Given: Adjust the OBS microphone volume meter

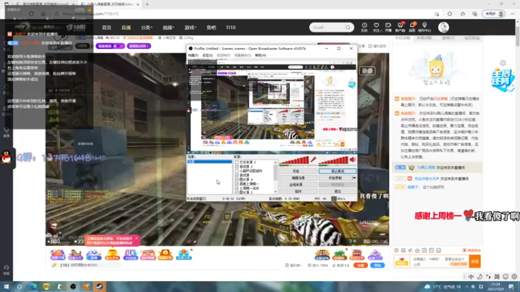Looking at the screenshot, I should (294, 160).
